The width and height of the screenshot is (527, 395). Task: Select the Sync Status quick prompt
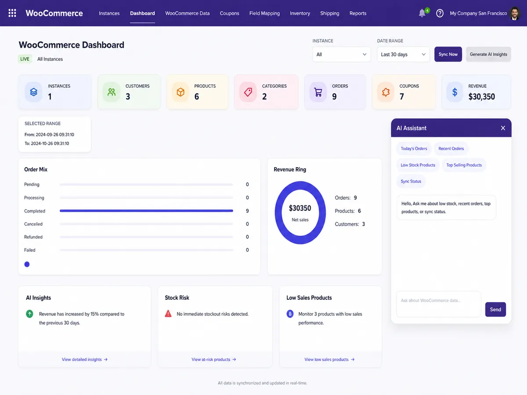[411, 181]
